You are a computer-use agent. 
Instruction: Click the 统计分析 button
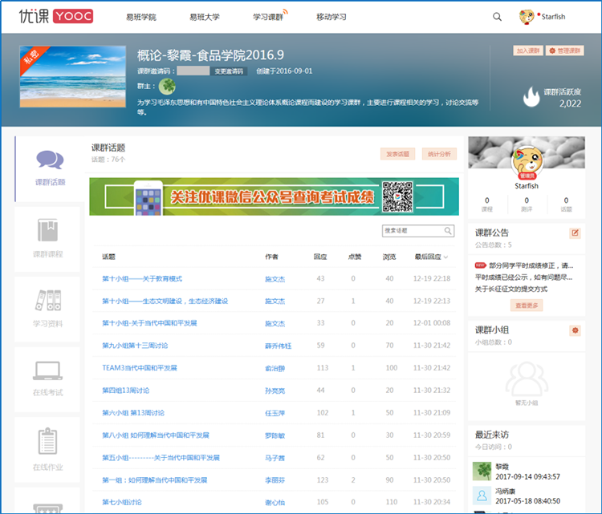(x=439, y=154)
